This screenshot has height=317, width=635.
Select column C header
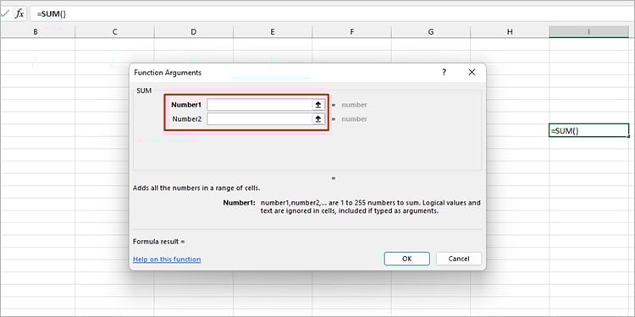tap(114, 31)
